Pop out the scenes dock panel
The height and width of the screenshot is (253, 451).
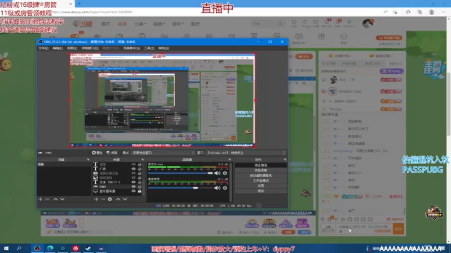[x=89, y=160]
